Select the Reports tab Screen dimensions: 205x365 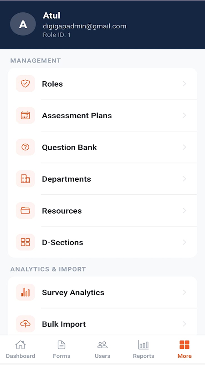coord(143,349)
